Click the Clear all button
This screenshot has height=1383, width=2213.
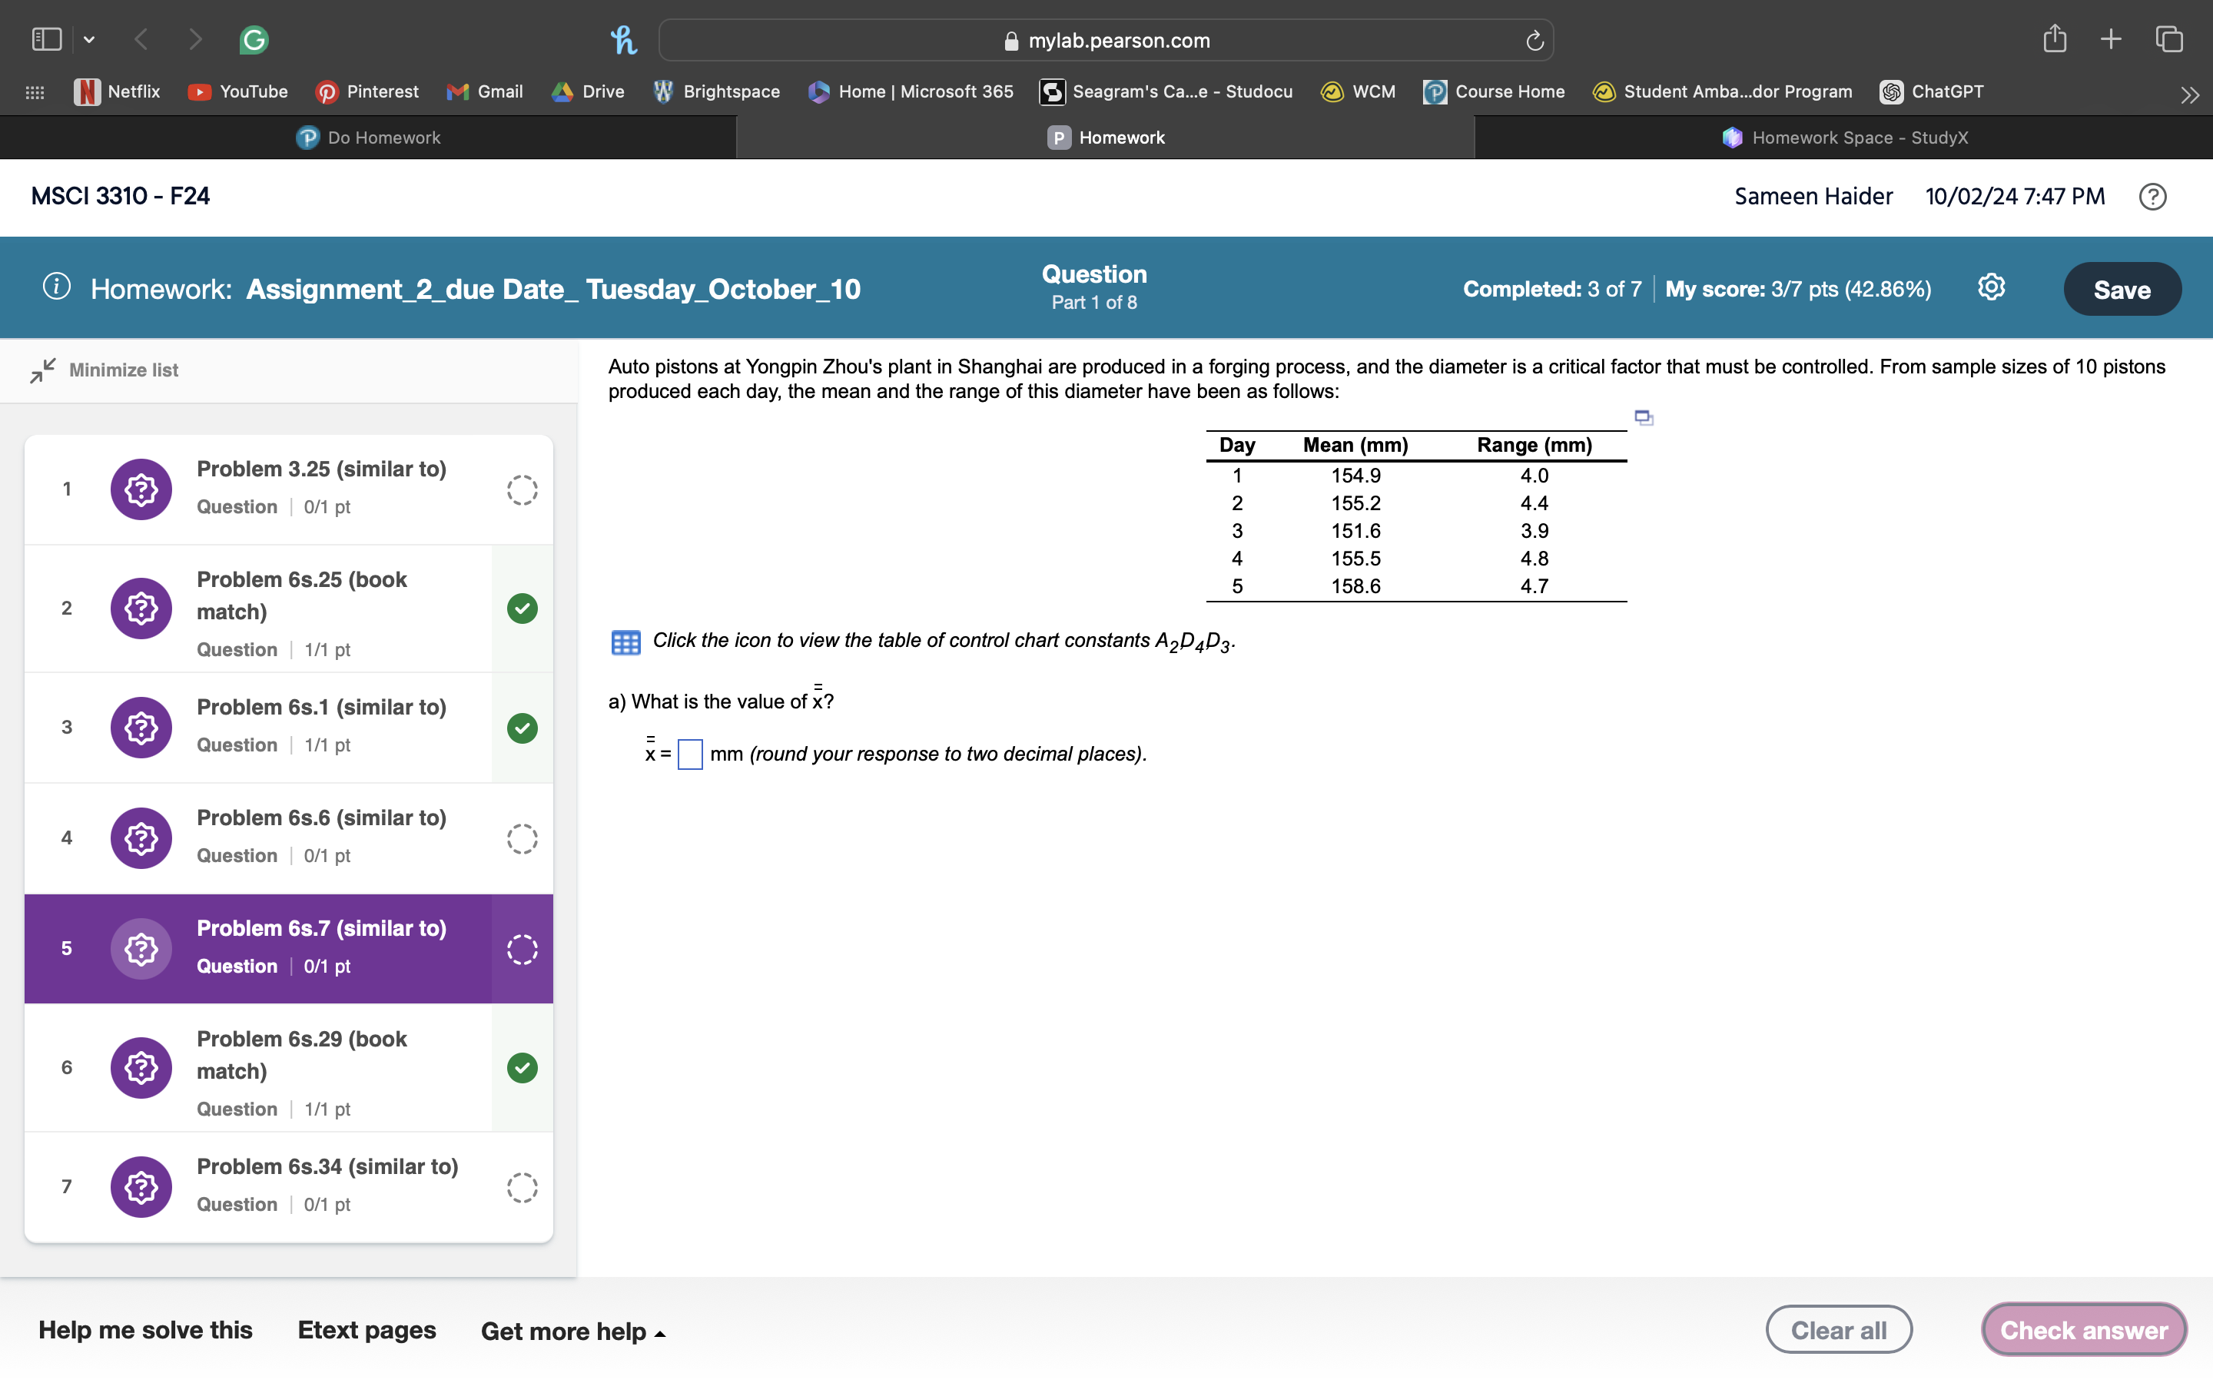point(1839,1330)
